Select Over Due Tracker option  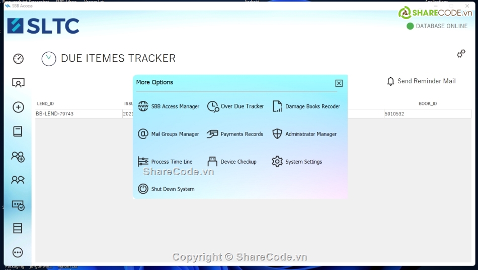click(x=235, y=106)
